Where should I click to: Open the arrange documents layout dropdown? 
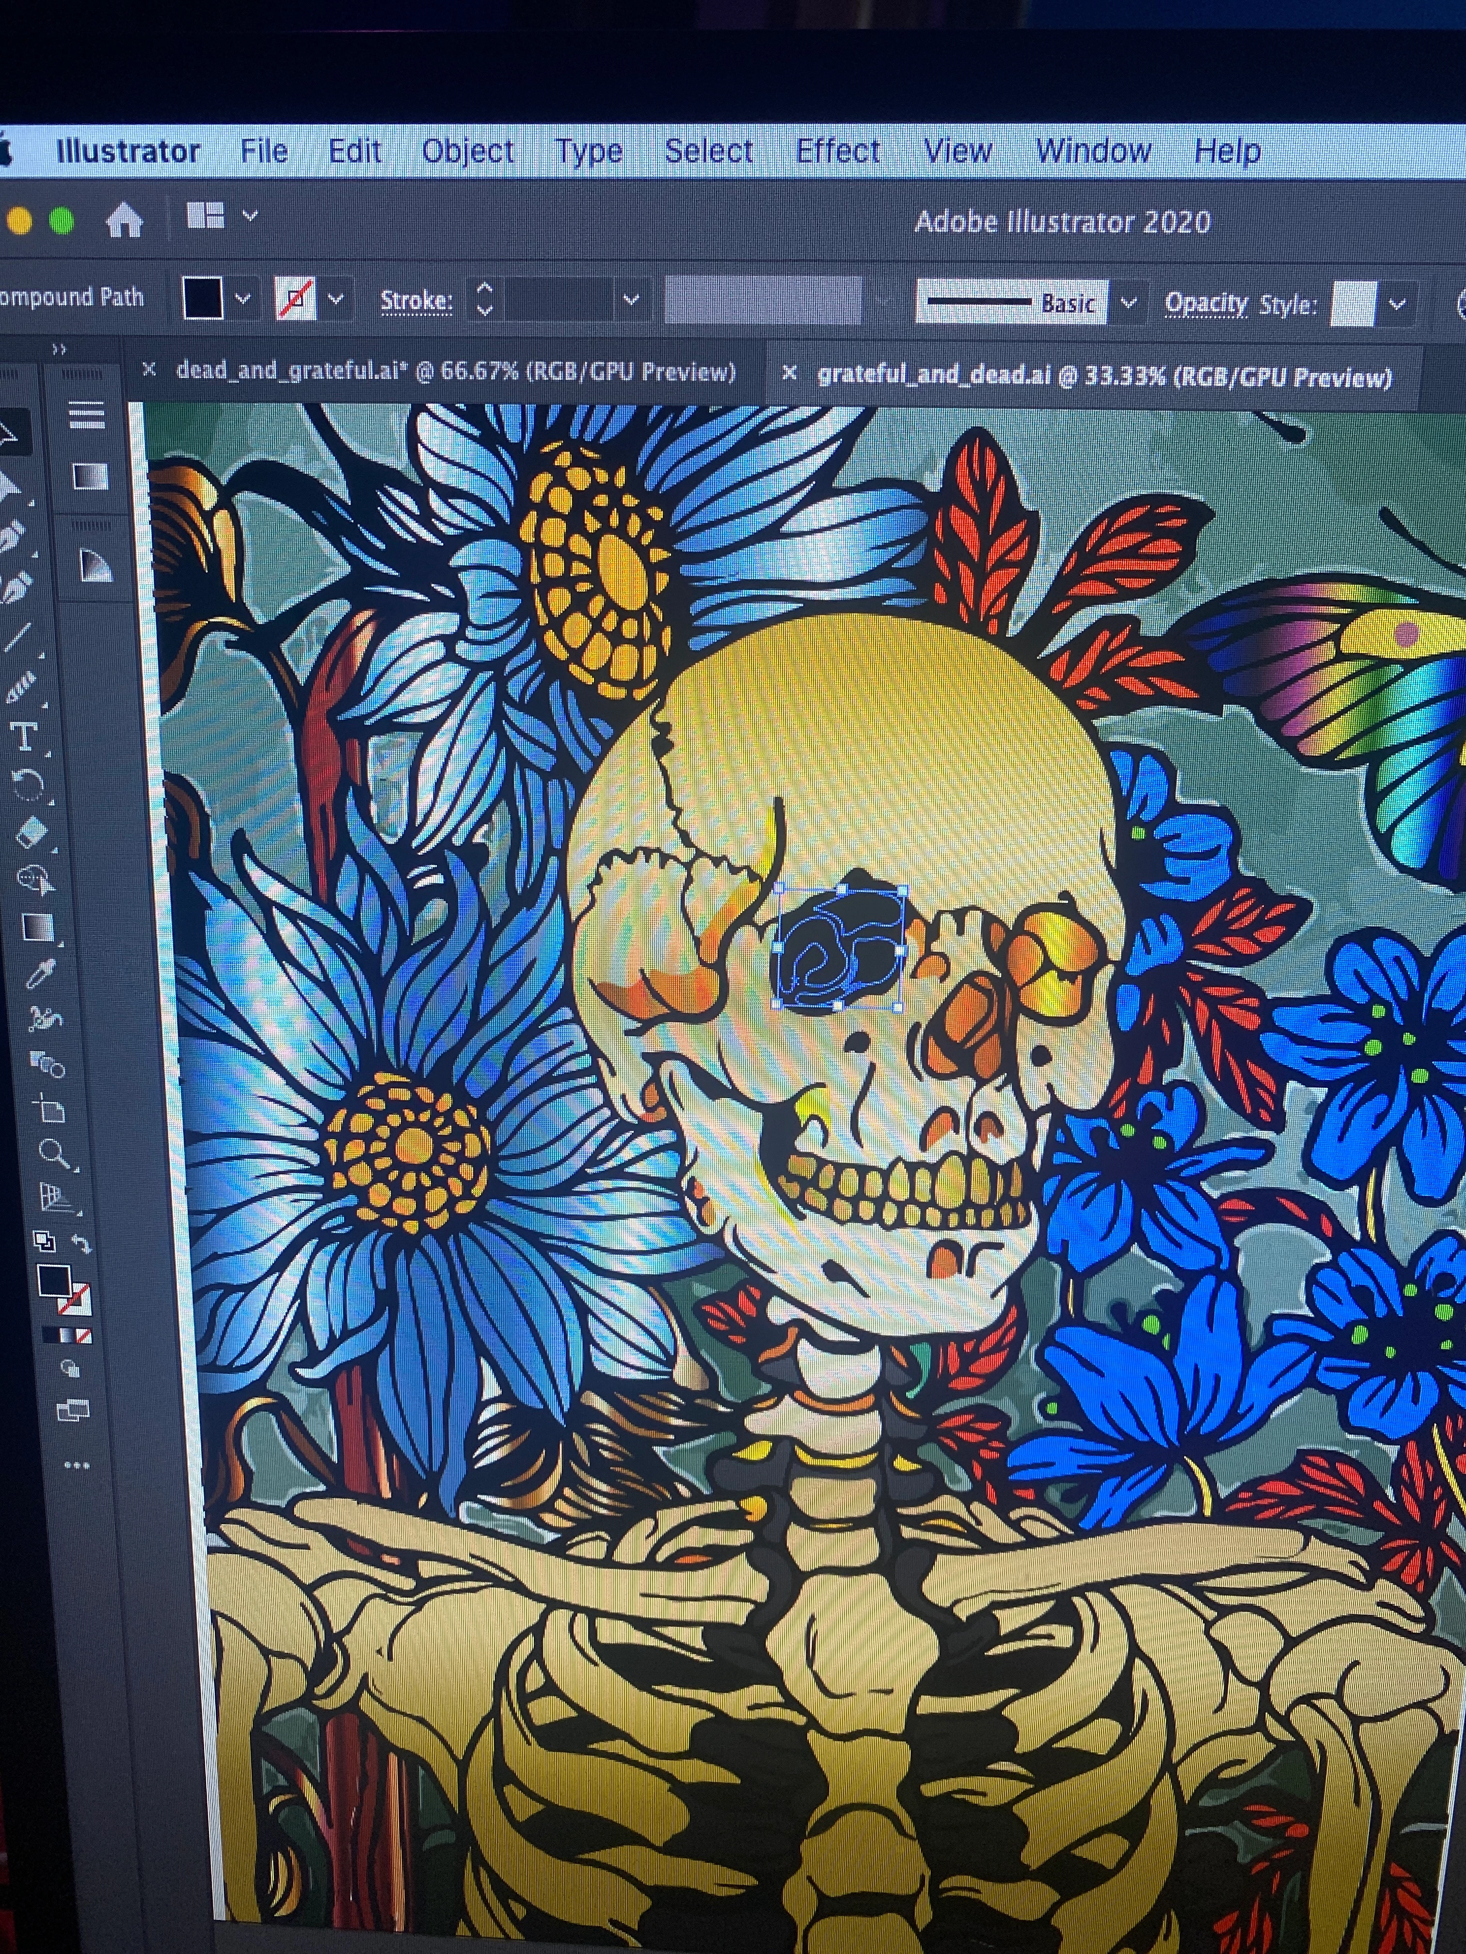click(x=250, y=216)
